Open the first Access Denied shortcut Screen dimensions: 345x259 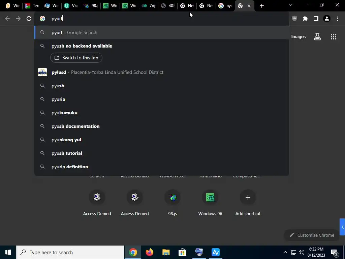97,203
